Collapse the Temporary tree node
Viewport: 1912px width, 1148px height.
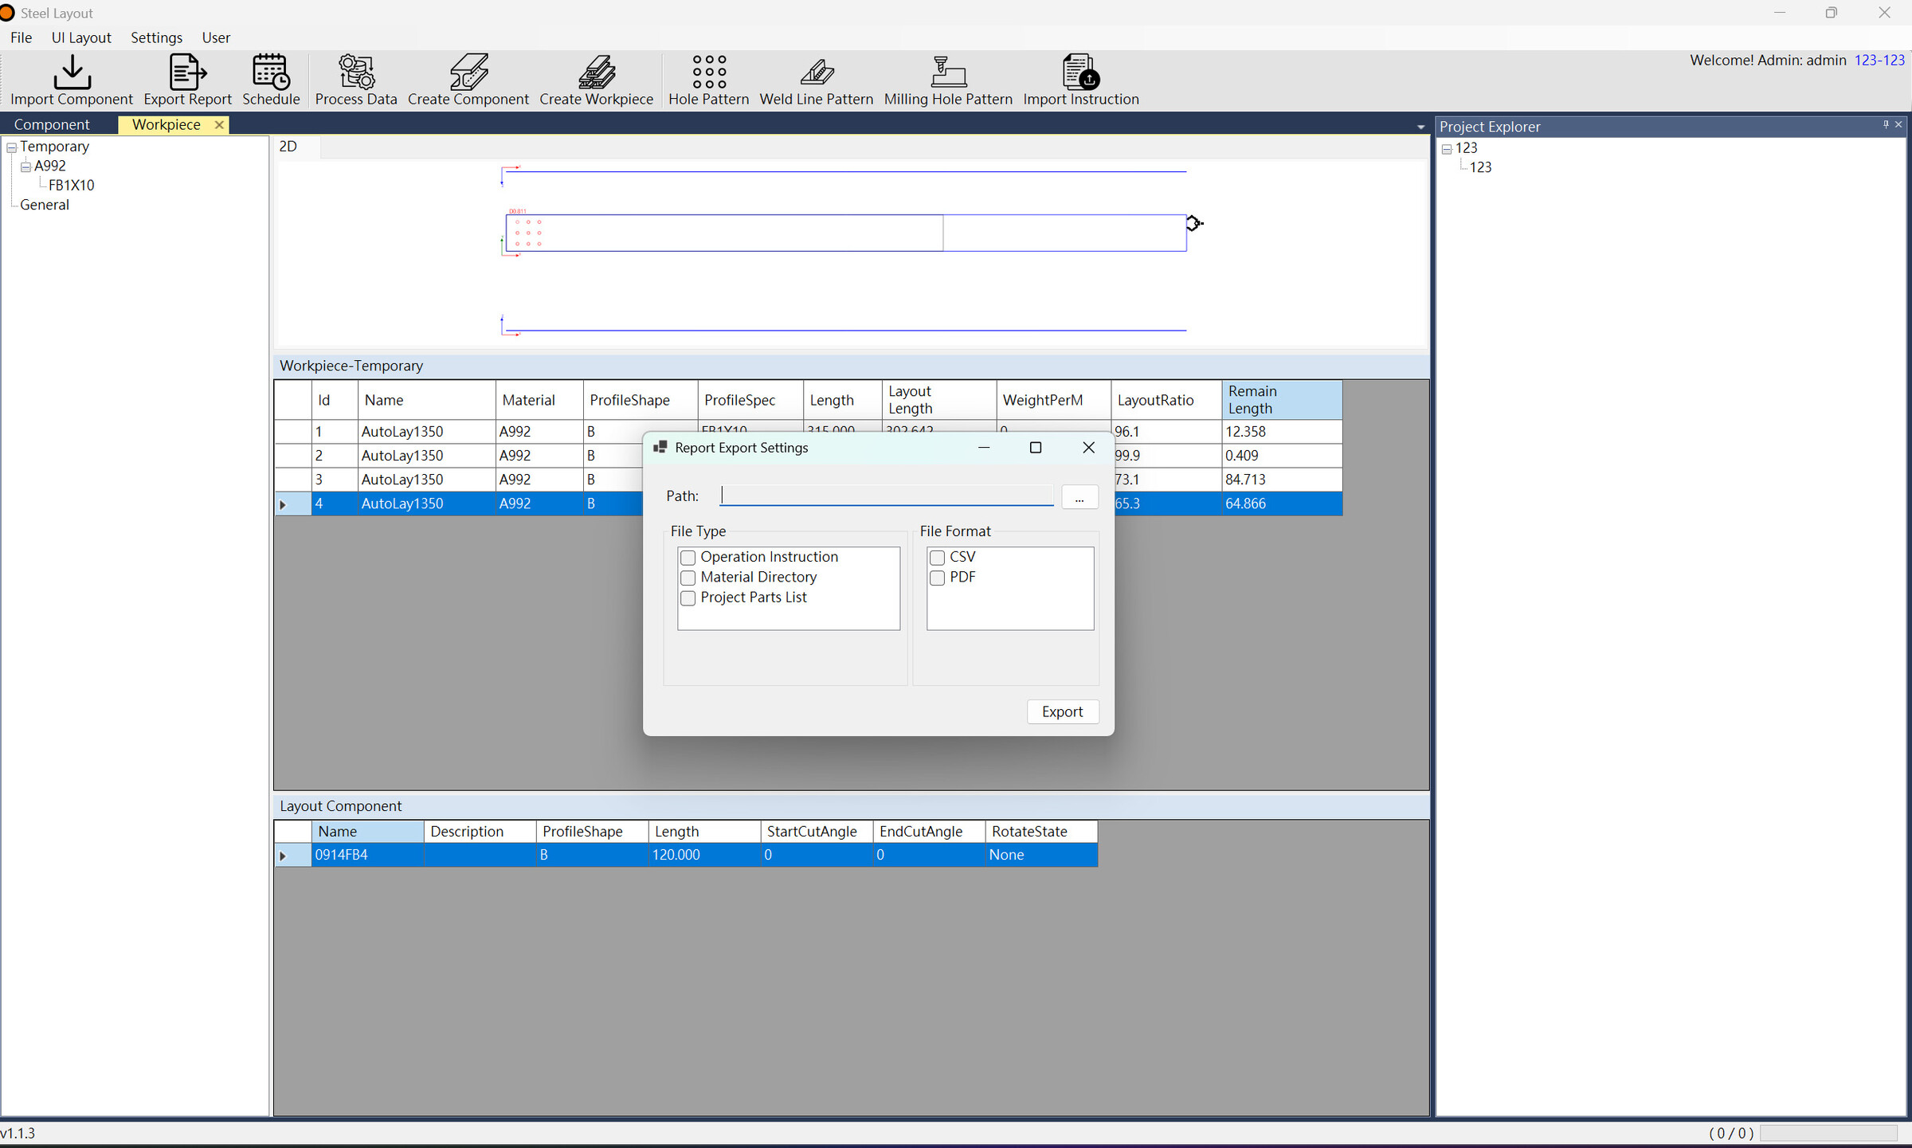12,147
